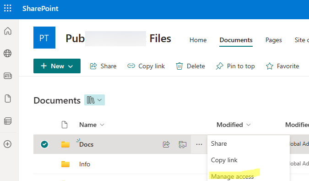Screen dimensions: 309x181
Task: Open the Info folder name
Action: [x=85, y=164]
